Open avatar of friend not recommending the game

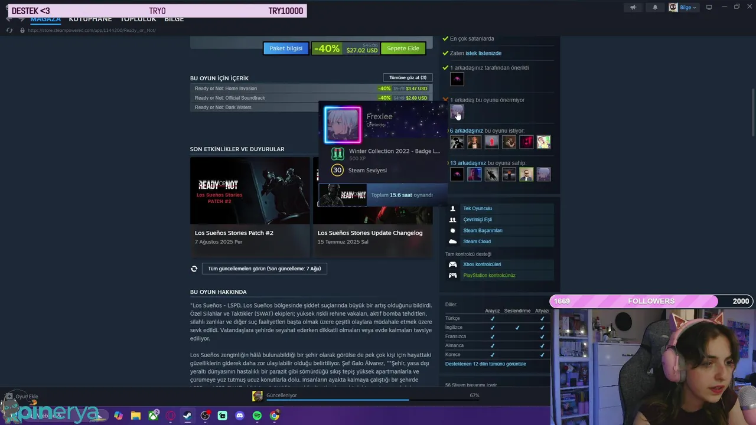[457, 112]
